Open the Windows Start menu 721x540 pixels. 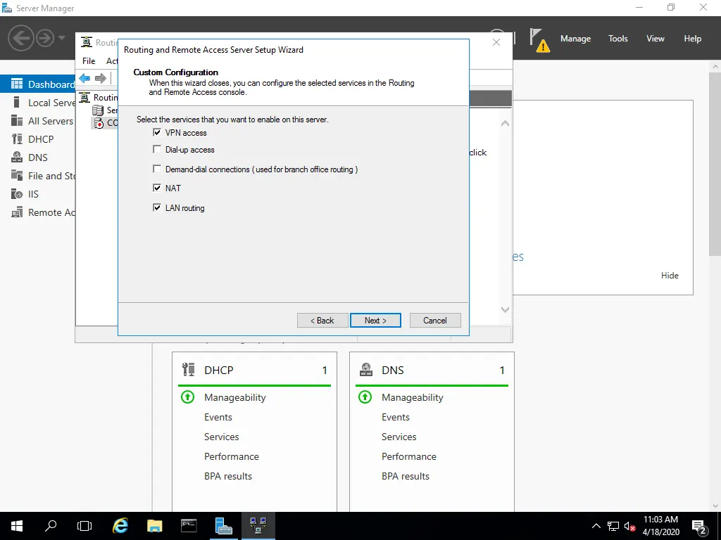click(x=17, y=526)
